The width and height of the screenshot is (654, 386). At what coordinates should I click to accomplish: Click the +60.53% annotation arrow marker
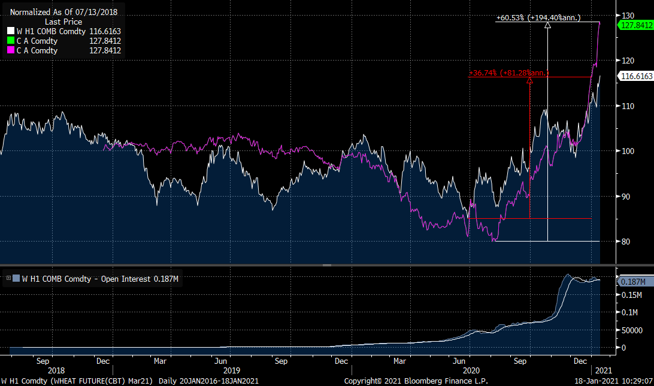point(547,25)
